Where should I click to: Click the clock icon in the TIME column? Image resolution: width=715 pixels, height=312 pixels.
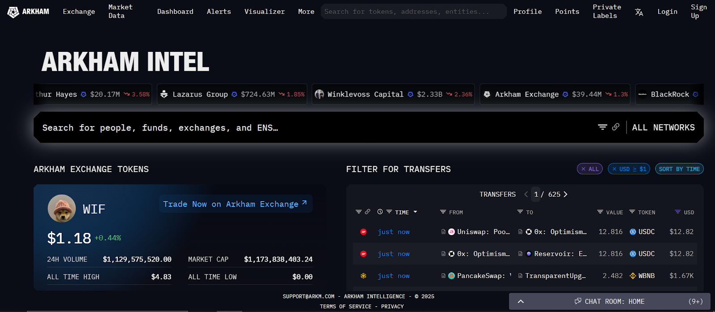click(x=380, y=212)
